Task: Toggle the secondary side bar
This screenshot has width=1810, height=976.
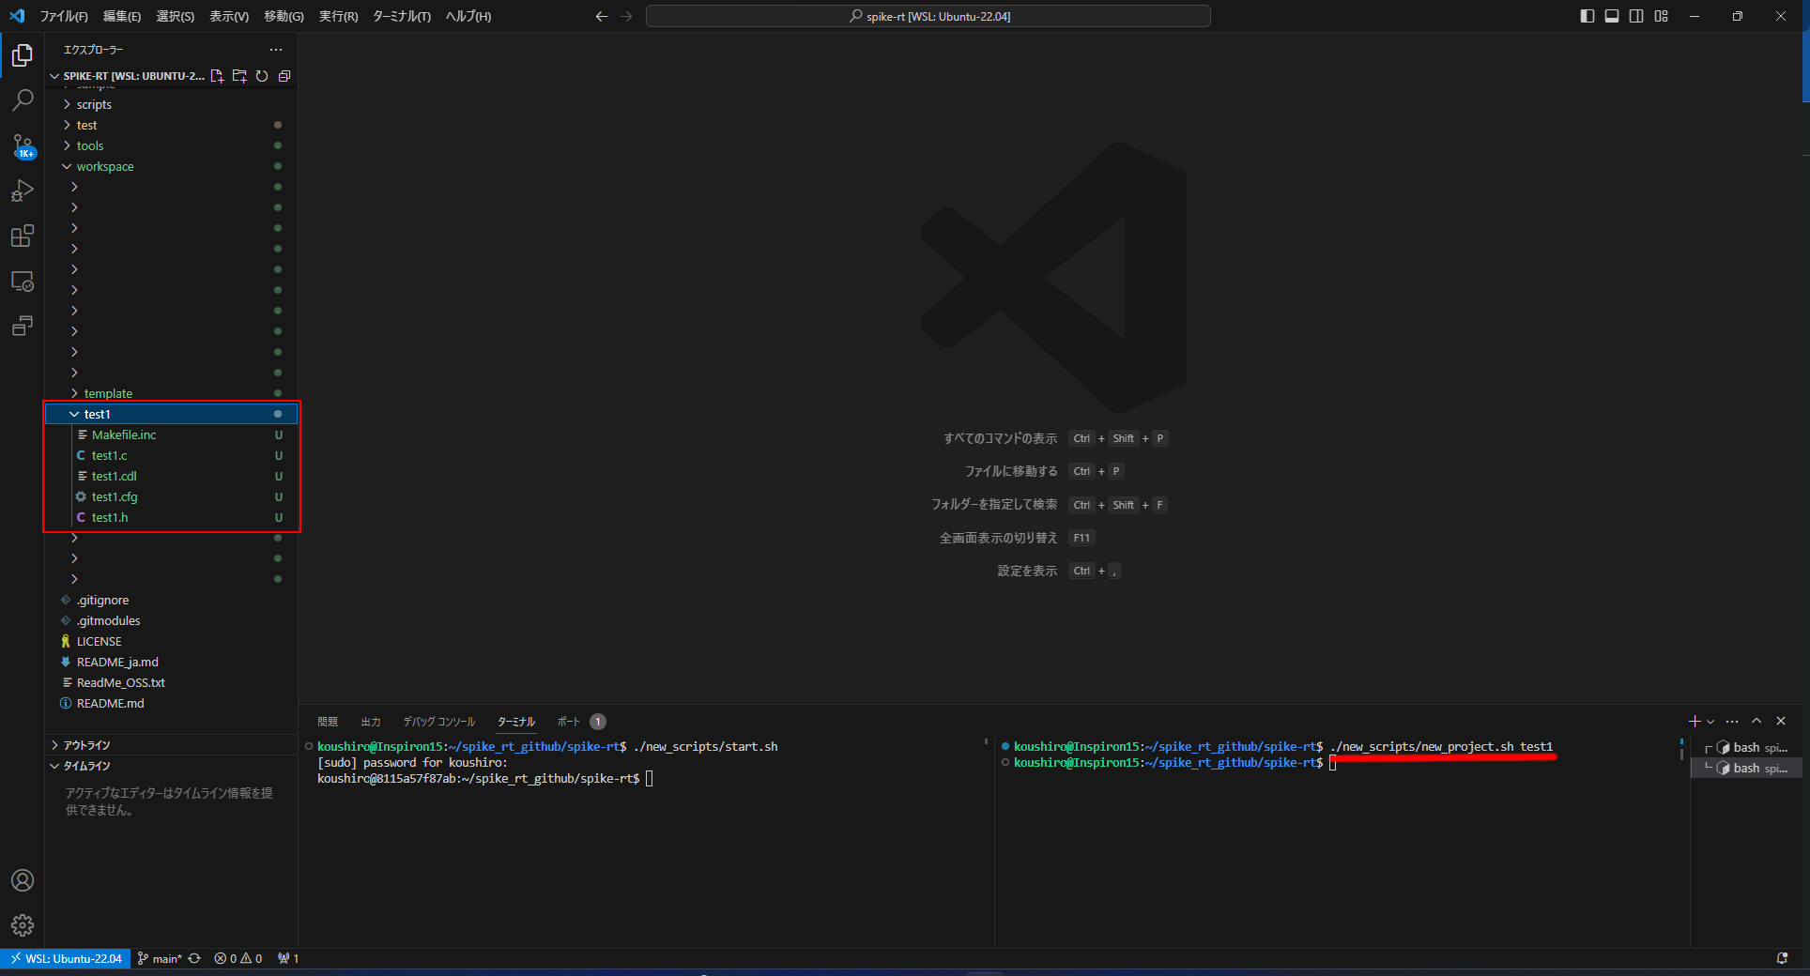Action: click(x=1636, y=16)
